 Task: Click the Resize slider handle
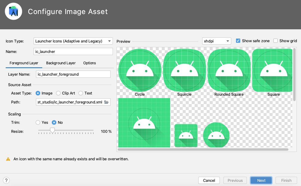(x=52, y=130)
